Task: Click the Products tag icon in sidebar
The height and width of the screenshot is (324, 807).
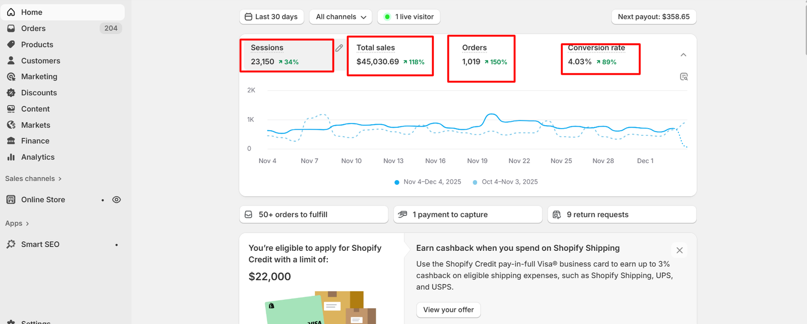Action: coord(11,44)
